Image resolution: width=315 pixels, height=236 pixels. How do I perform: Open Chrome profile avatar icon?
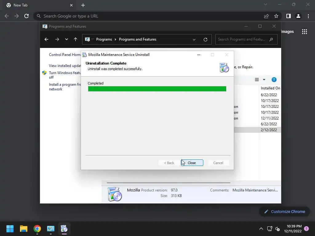pyautogui.click(x=298, y=16)
